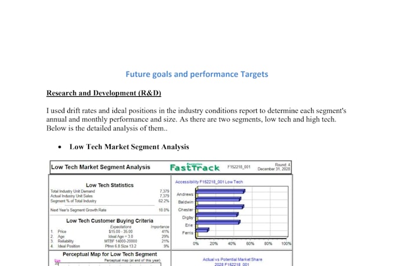Select the 'Research and Development (R&D)' heading
Screen dimensions: 394x266
104,93
